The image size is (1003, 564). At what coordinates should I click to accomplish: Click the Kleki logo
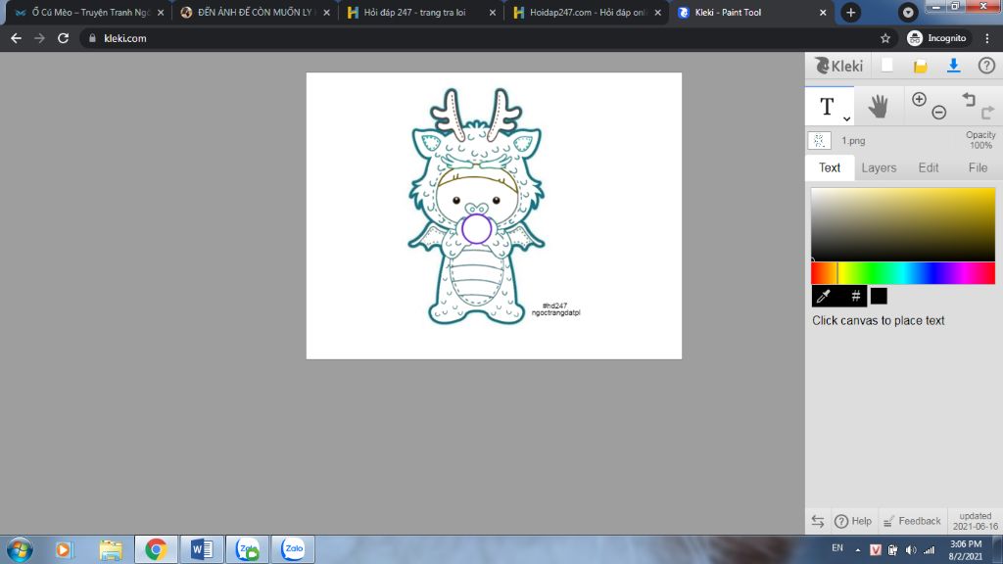(x=838, y=66)
